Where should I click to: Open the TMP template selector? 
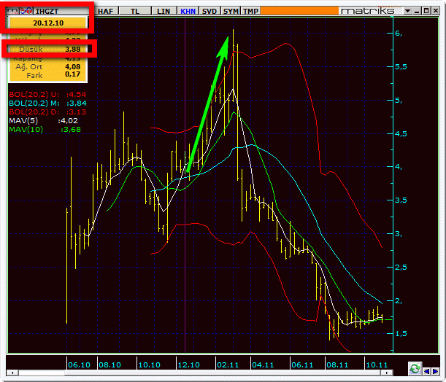tap(250, 11)
